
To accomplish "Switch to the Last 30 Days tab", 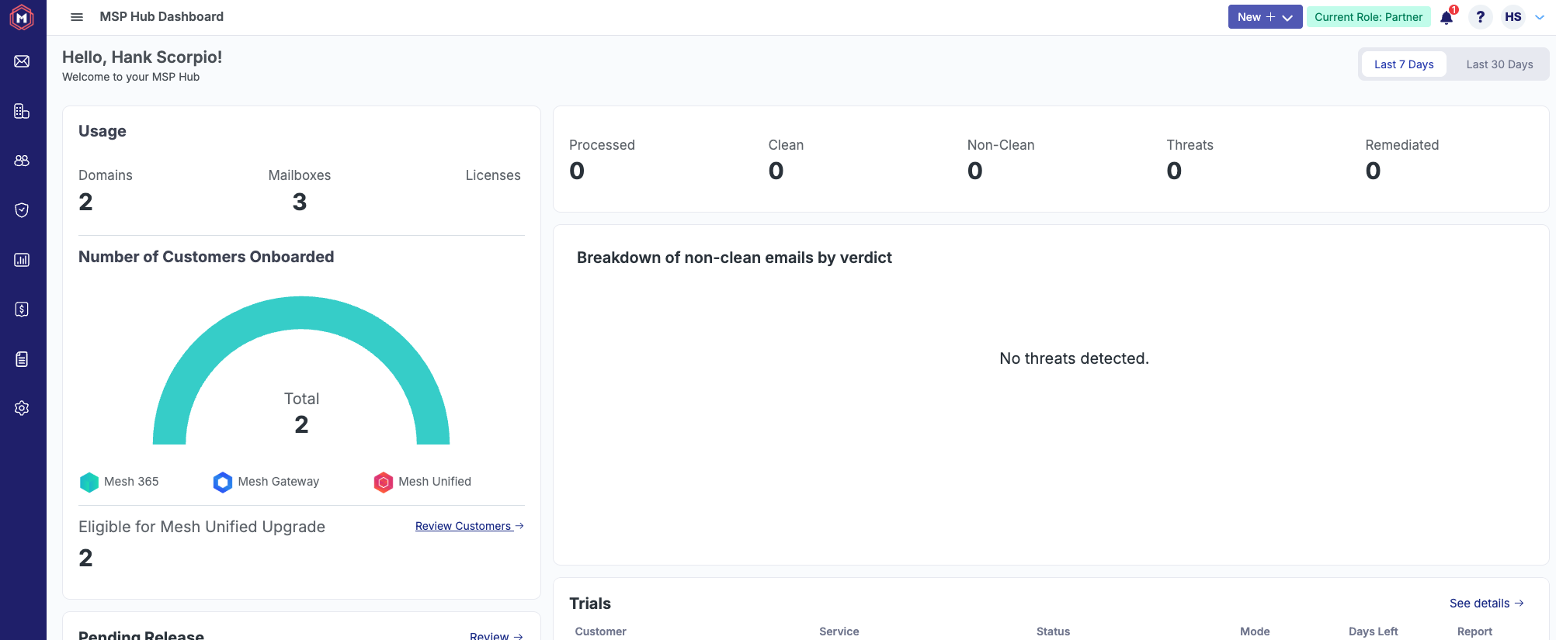I will [1499, 64].
